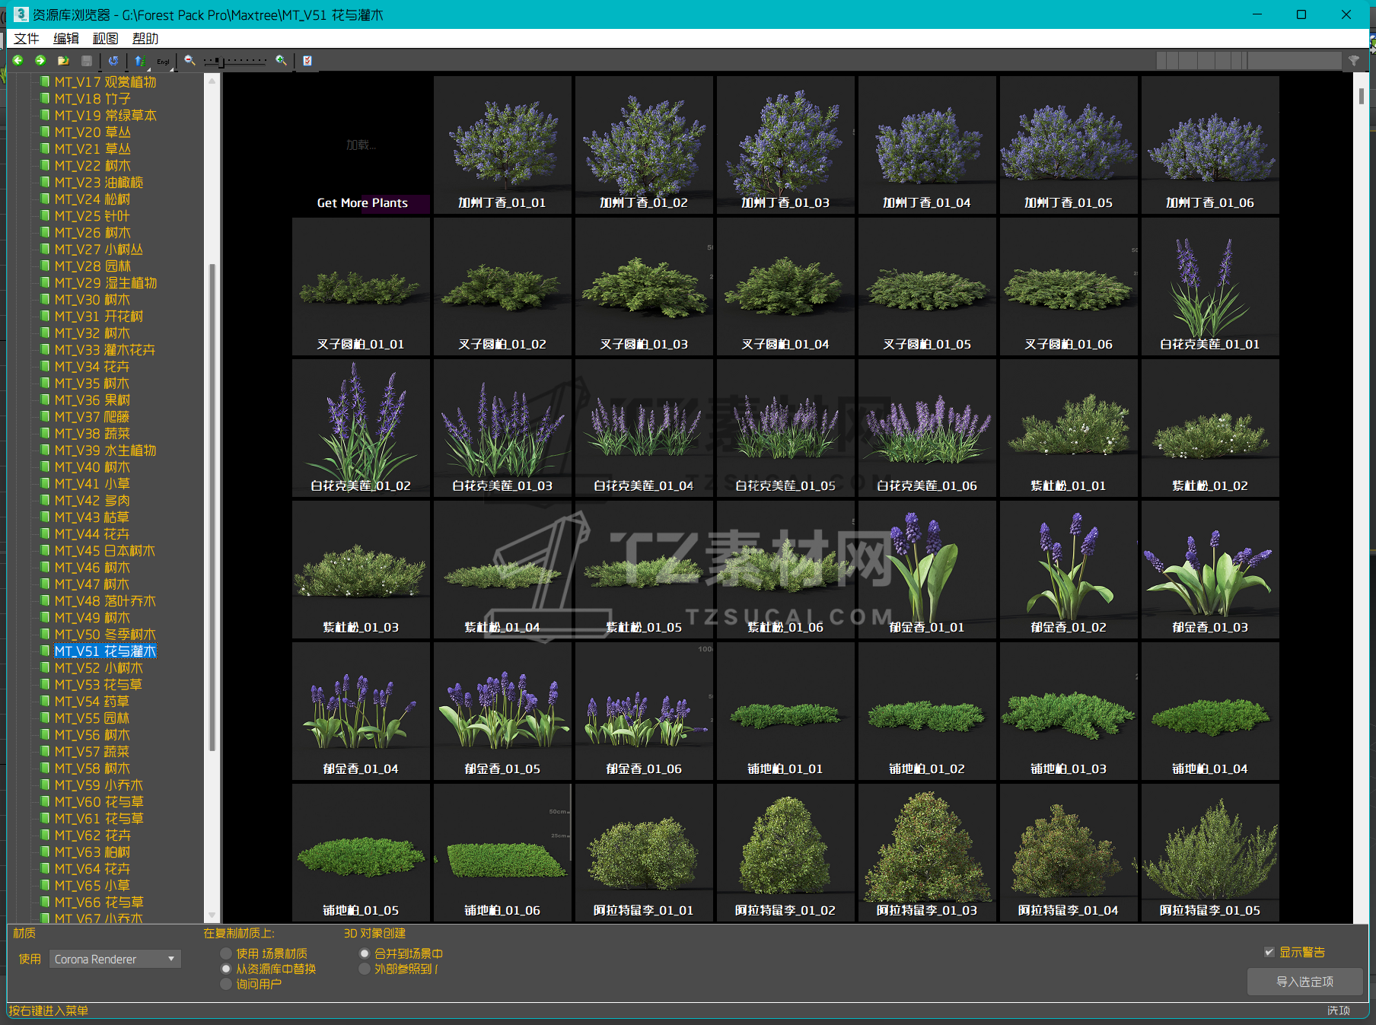Select the 郁金香_01_01 plant thumbnail

926,569
